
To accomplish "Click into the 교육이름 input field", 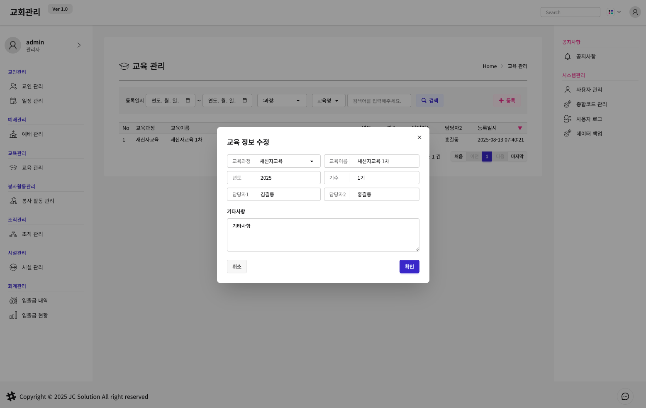I will (385, 161).
